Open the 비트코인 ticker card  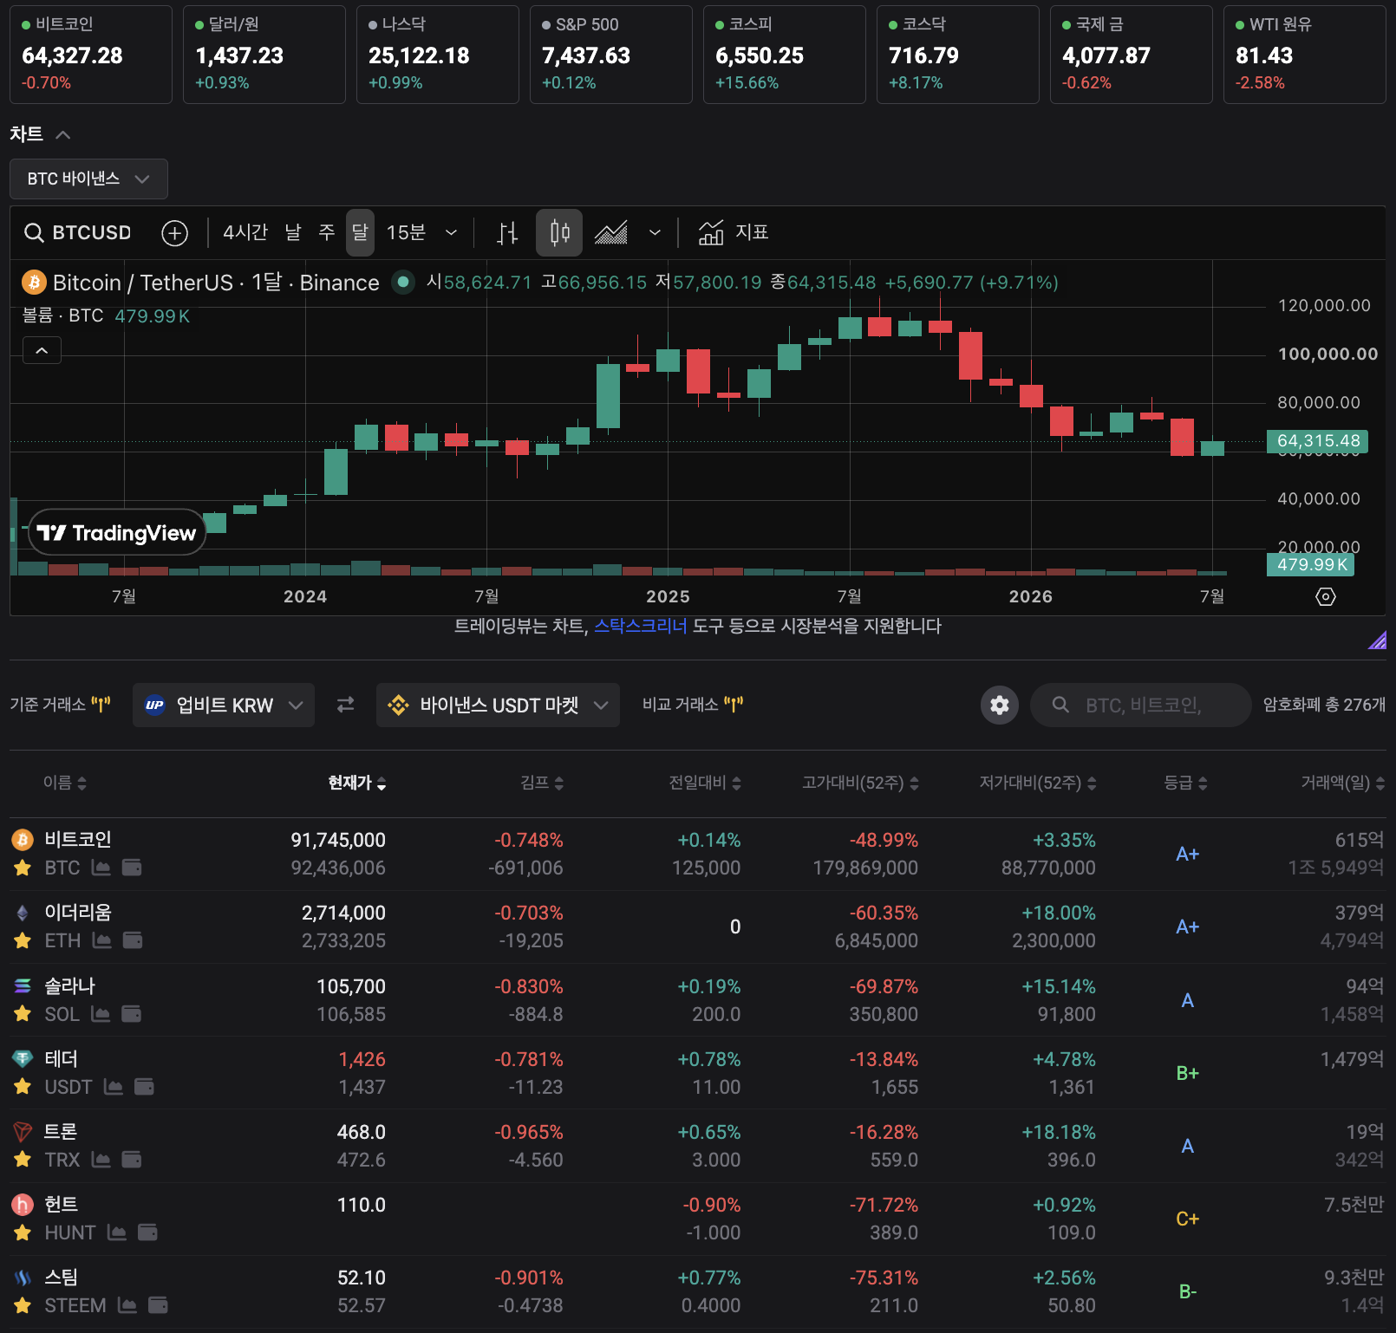pos(91,55)
